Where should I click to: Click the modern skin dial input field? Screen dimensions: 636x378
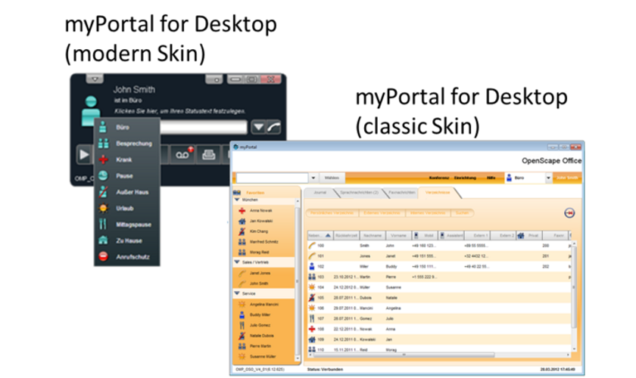tap(204, 127)
